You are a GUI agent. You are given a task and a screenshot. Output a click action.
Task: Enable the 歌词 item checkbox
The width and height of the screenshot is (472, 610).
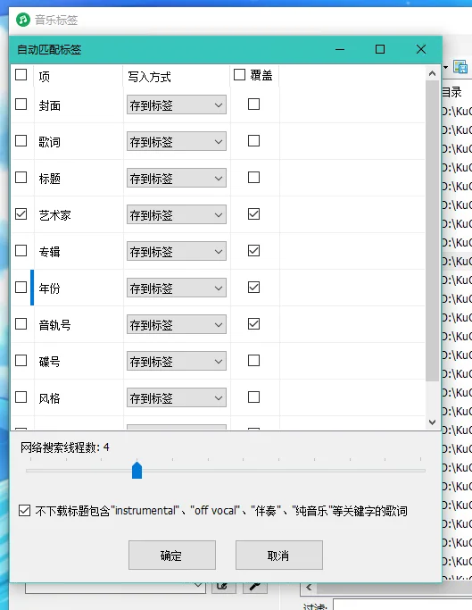pos(21,141)
